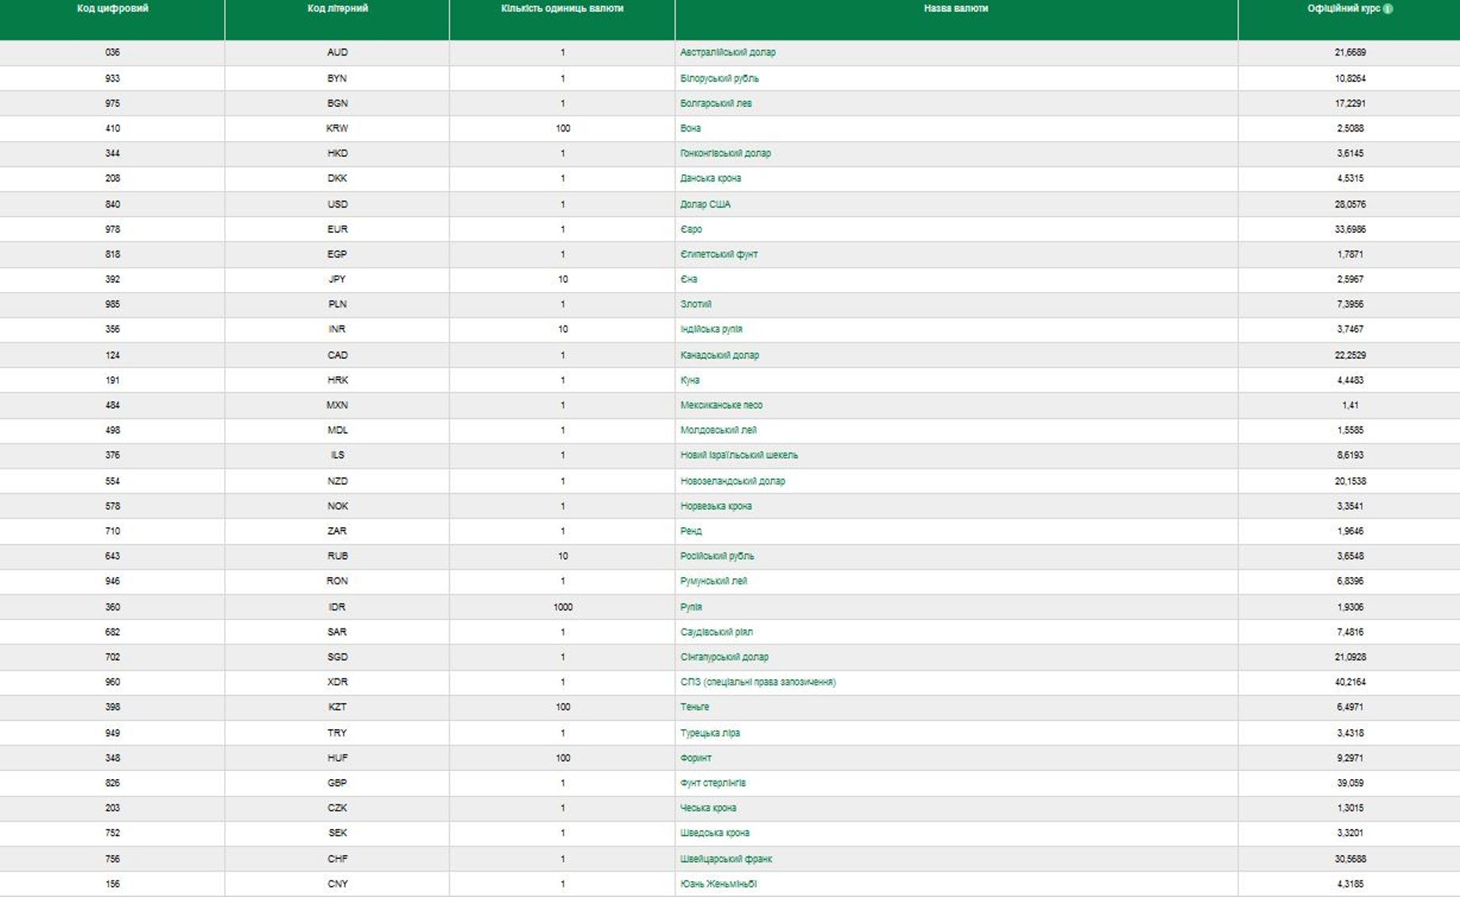The height and width of the screenshot is (897, 1460).
Task: Click the Код літерний column header
Action: point(337,9)
